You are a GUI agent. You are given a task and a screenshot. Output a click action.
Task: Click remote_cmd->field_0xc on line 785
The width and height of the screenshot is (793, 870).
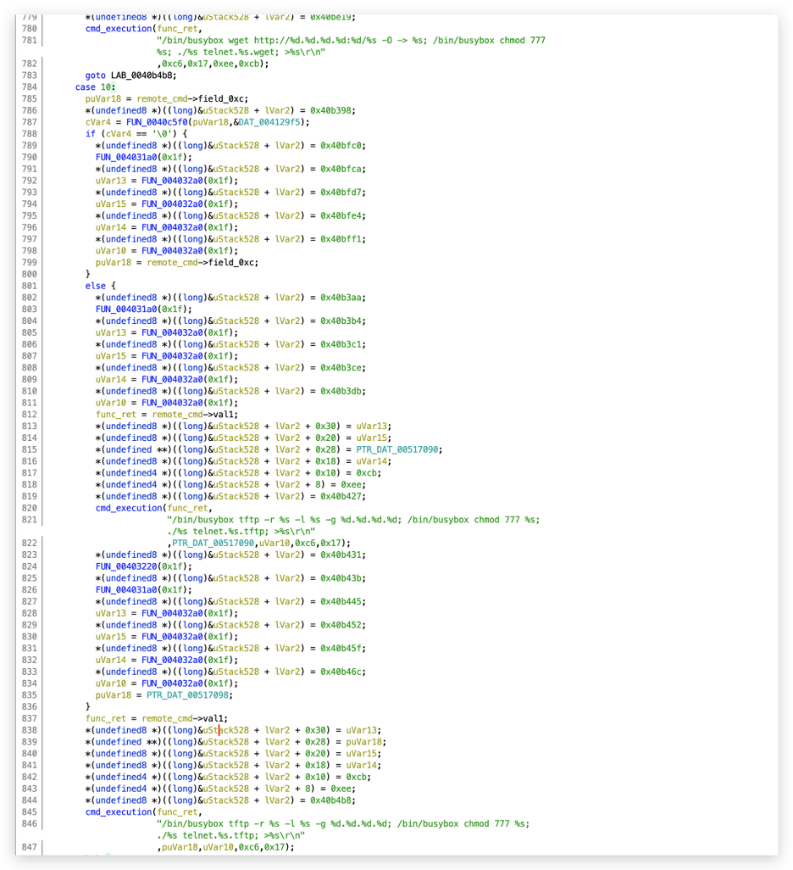191,98
